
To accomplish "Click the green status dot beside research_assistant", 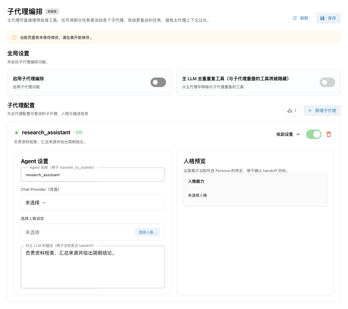I will 16,133.
